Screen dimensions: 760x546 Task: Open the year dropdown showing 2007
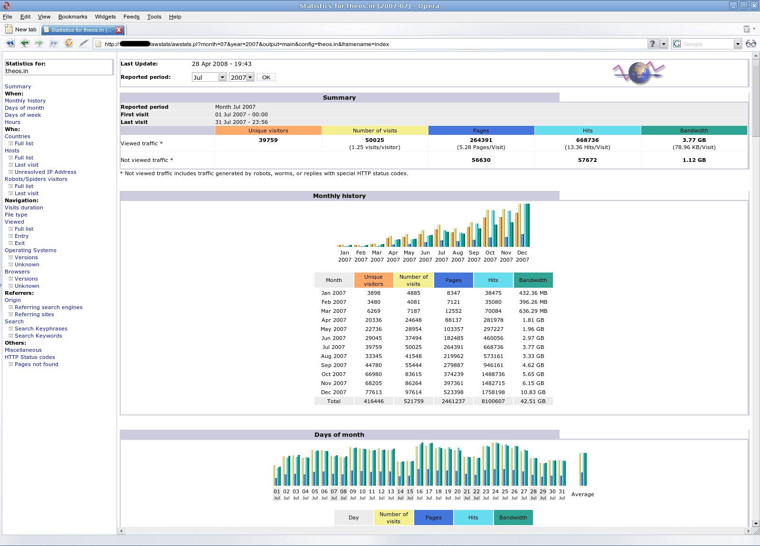pyautogui.click(x=241, y=77)
